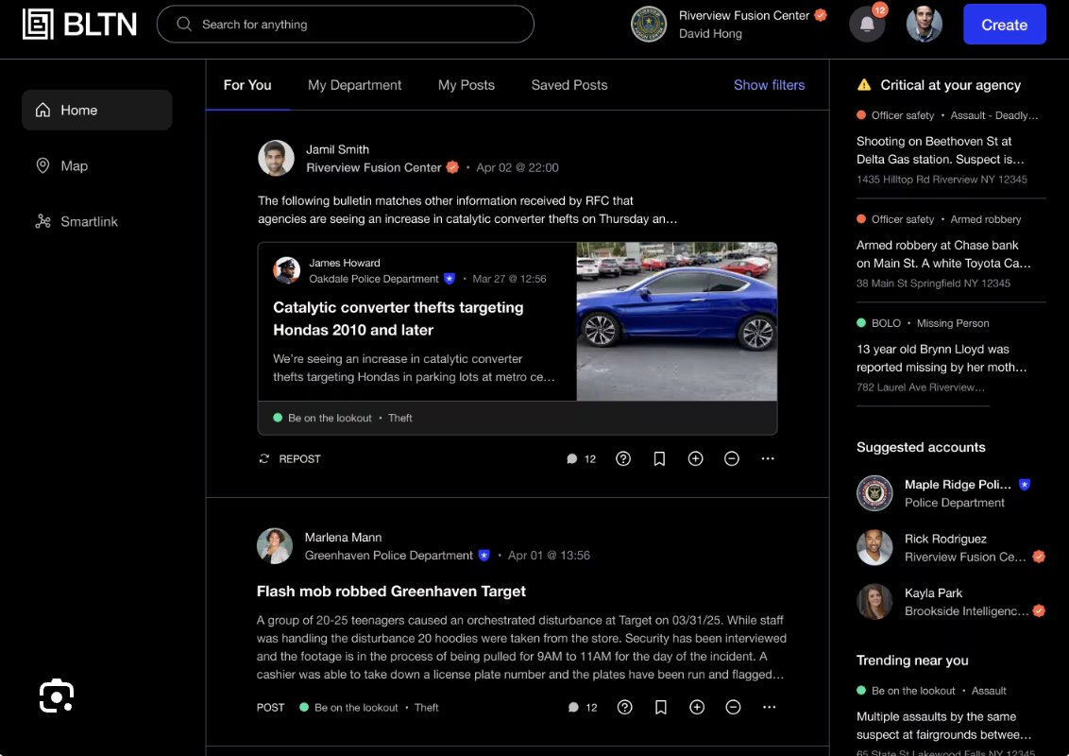Click question mark icon on Flash mob post
This screenshot has height=756, width=1069.
(x=624, y=708)
